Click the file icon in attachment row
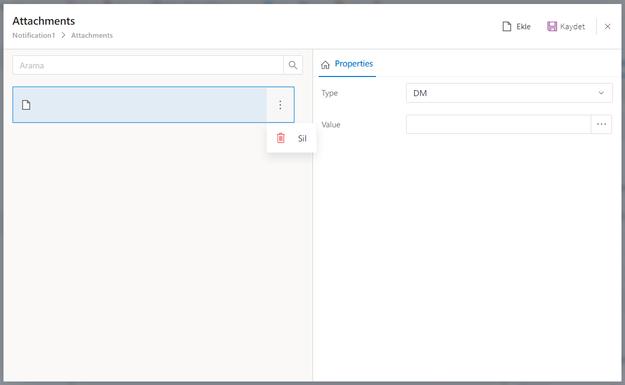 tap(26, 105)
